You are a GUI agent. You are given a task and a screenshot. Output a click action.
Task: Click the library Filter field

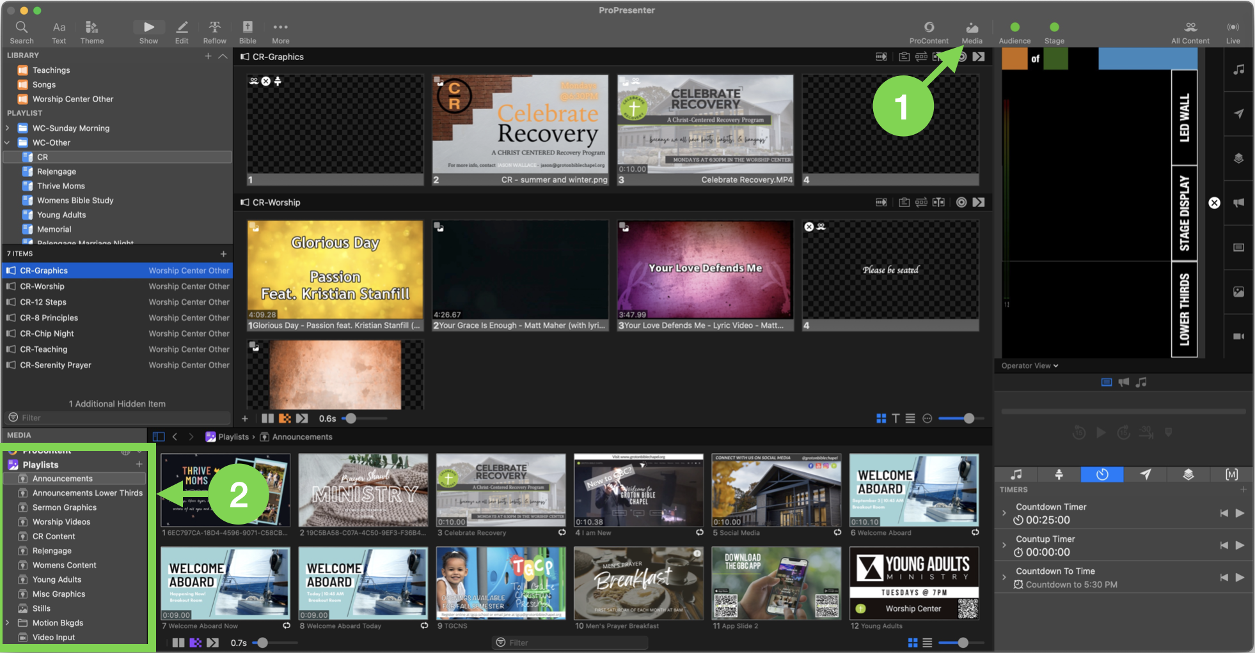(117, 417)
